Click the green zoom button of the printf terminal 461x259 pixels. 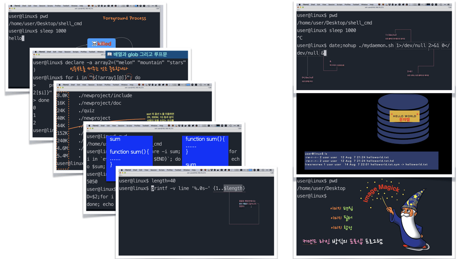(x=125, y=173)
